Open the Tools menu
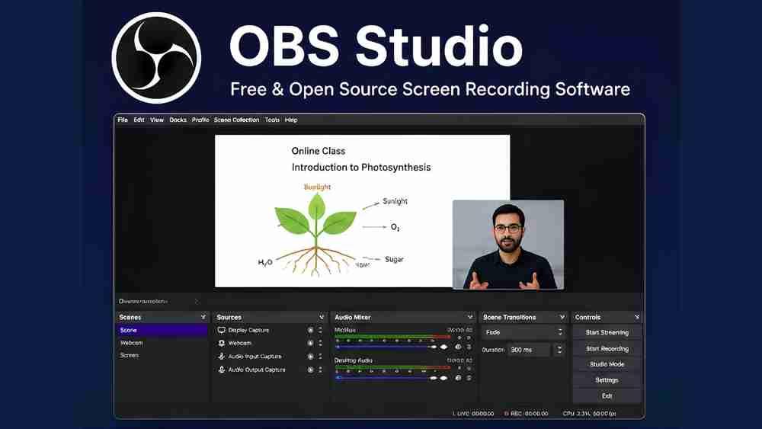 pyautogui.click(x=272, y=120)
